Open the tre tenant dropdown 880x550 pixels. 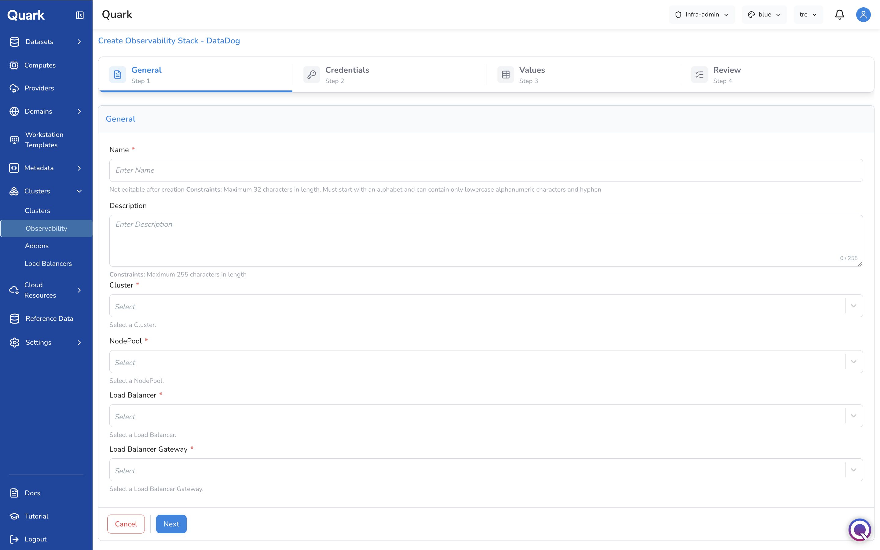[x=809, y=15]
